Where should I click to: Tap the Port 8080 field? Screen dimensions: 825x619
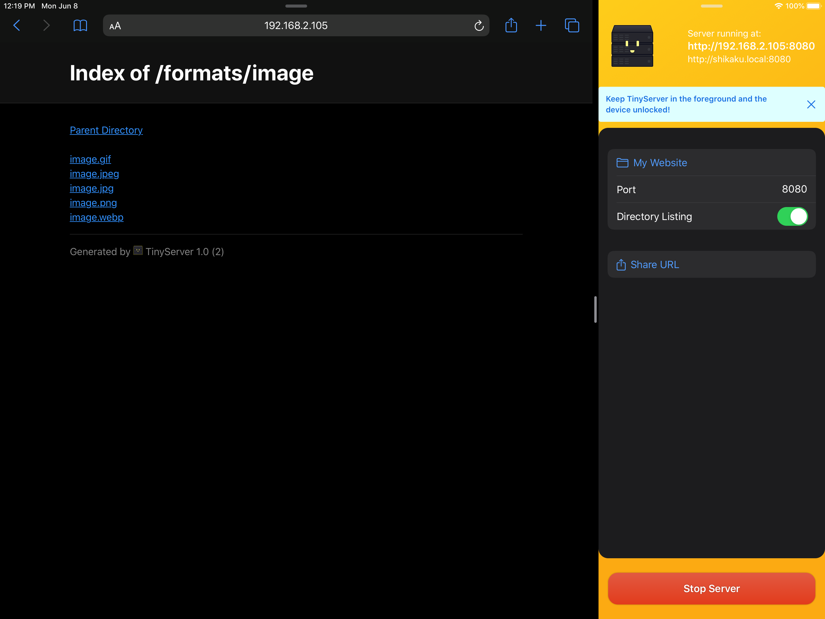coord(794,189)
